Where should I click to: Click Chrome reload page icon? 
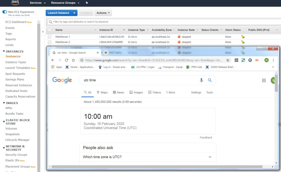click(67, 60)
